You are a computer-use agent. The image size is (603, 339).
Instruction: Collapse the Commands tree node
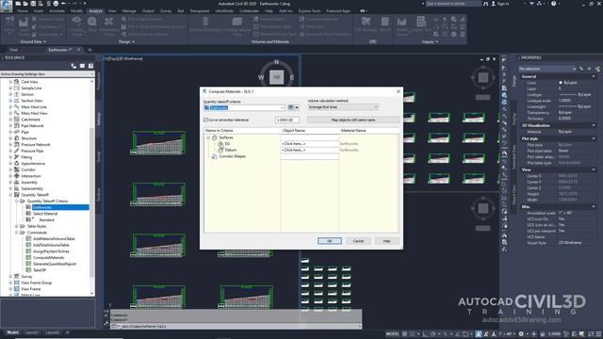pos(17,233)
